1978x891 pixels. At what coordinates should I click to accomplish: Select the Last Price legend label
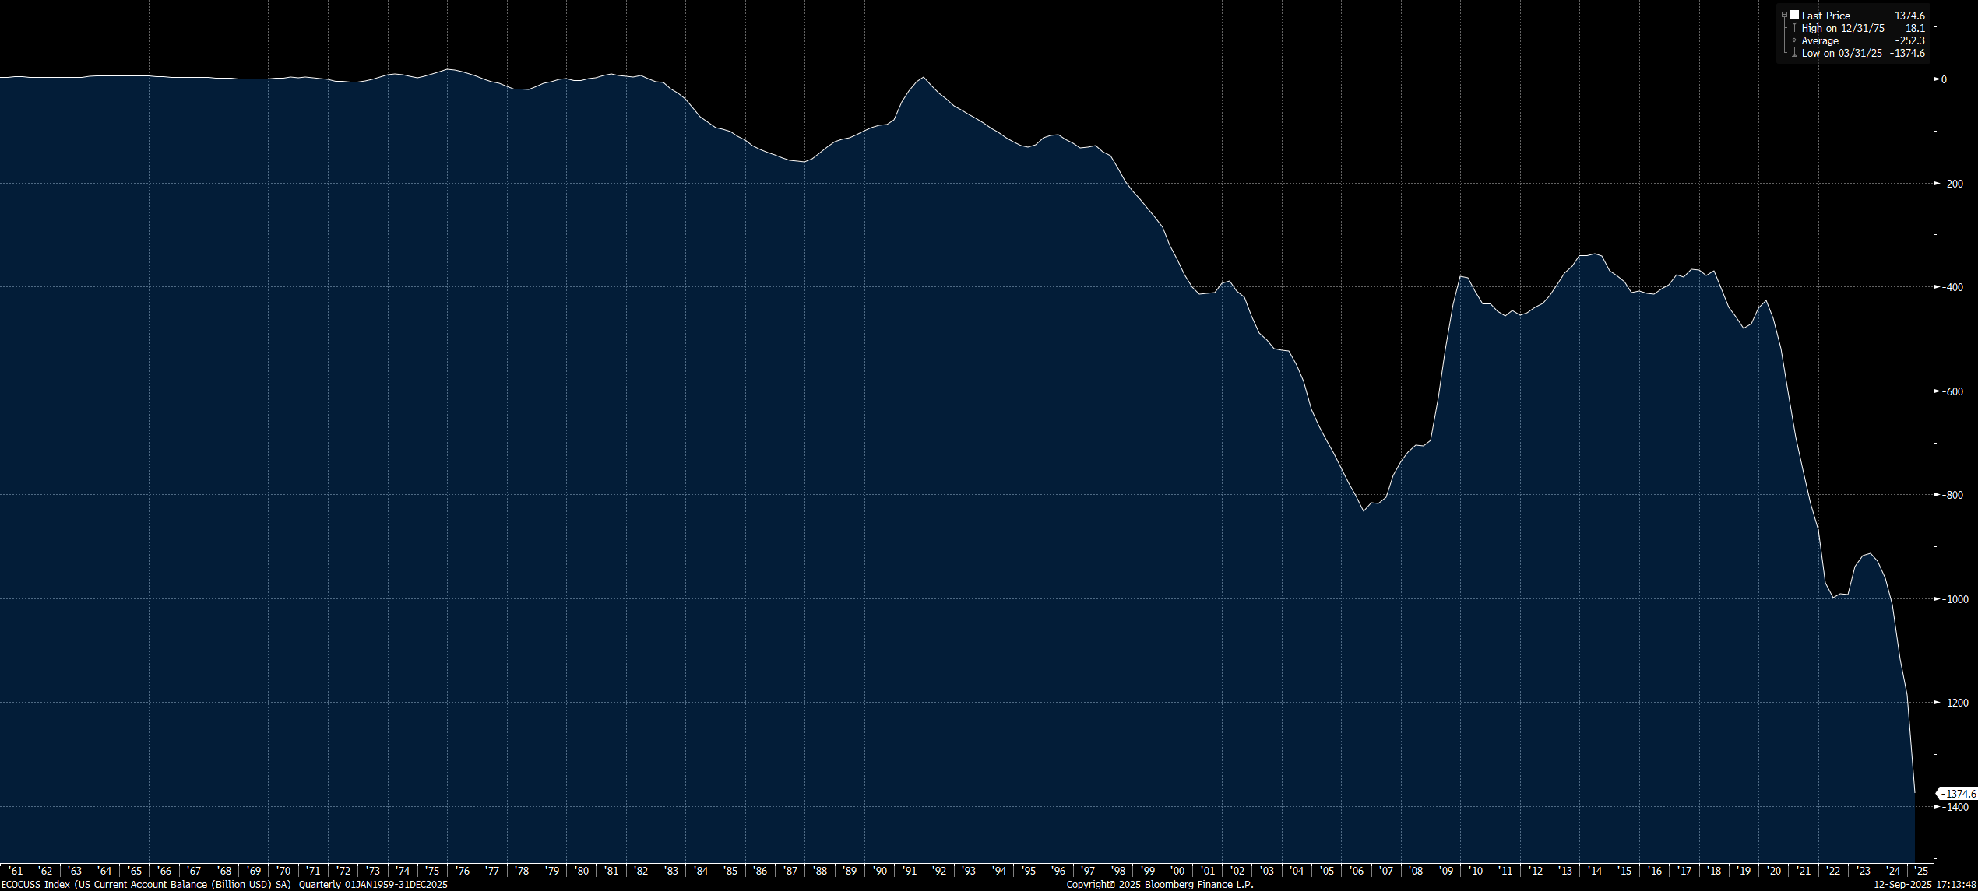pos(1825,16)
